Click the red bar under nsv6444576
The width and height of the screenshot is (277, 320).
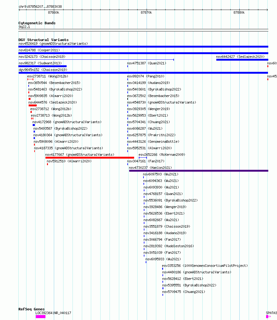point(33,105)
